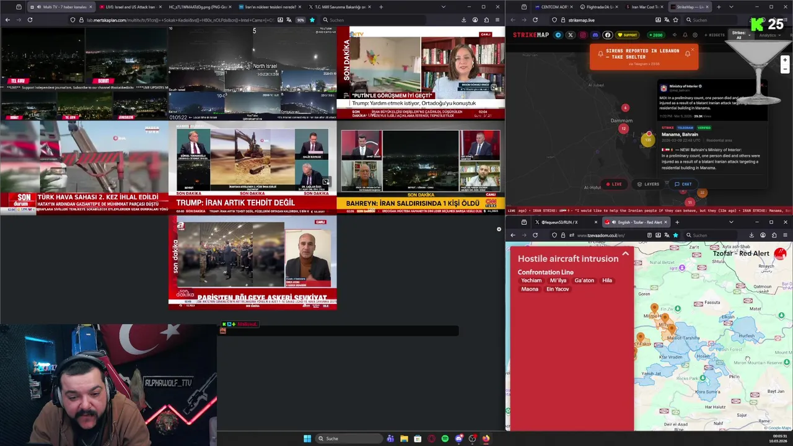Open the extensions icon in Tzofar window
Viewport: 793px width, 446px height.
point(774,235)
